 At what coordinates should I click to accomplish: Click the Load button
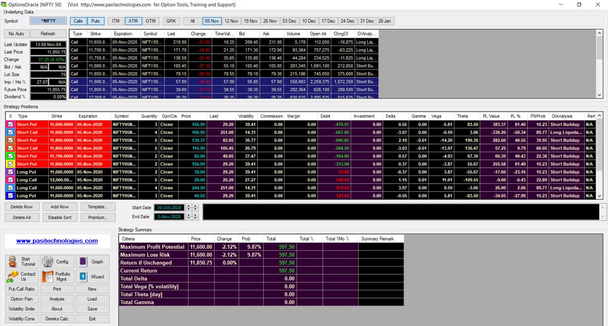click(x=92, y=299)
